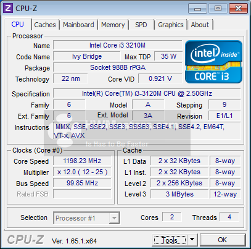Click the Package value Socket 988B rPGA

point(117,67)
